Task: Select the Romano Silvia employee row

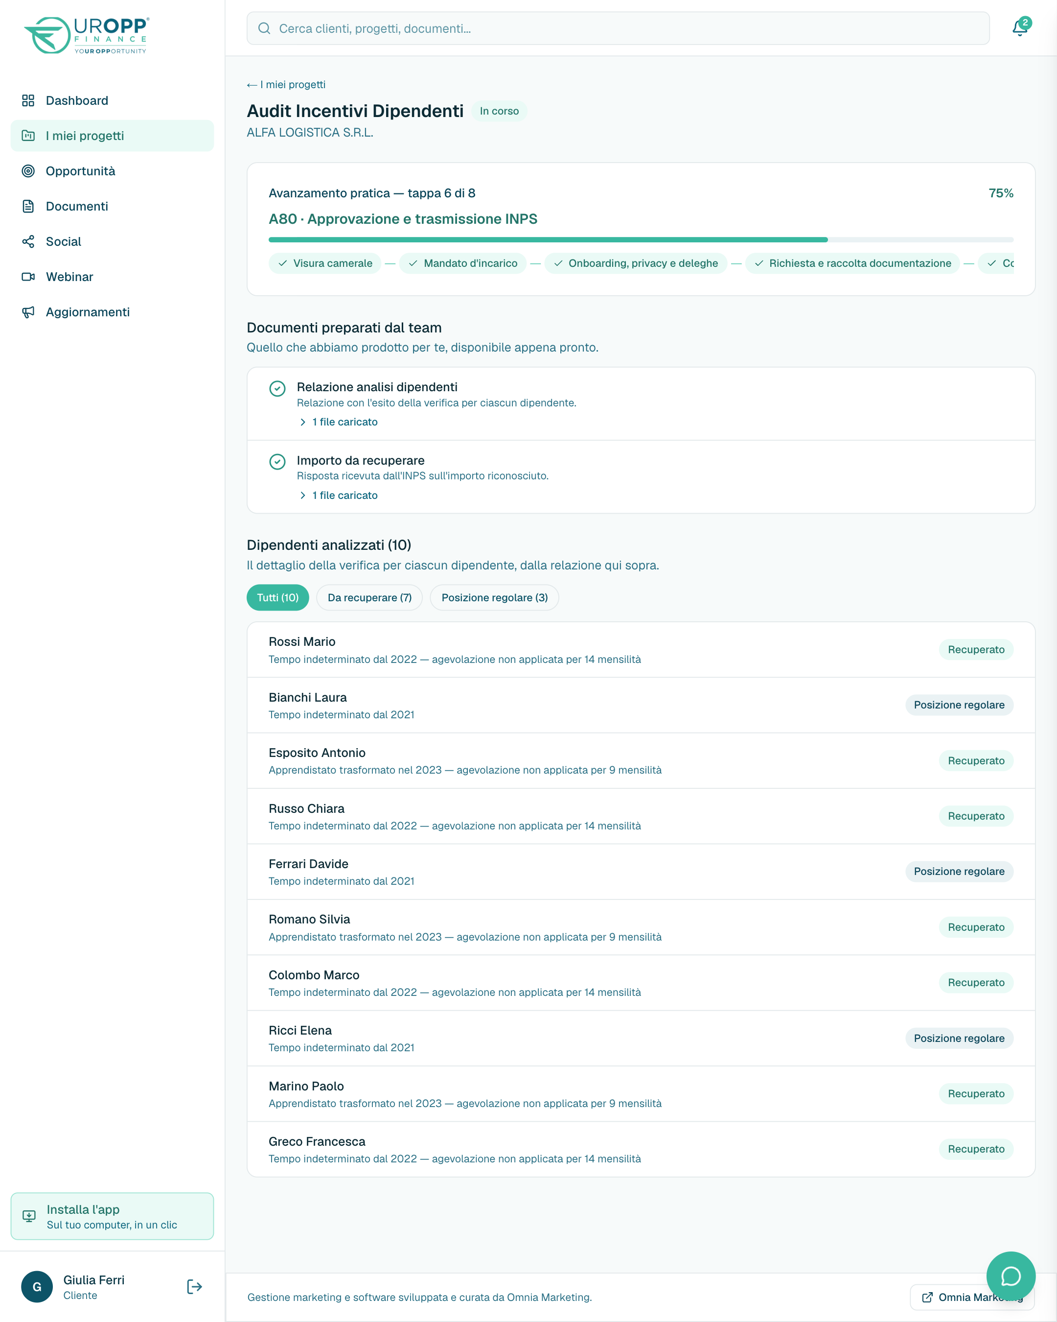Action: point(641,927)
